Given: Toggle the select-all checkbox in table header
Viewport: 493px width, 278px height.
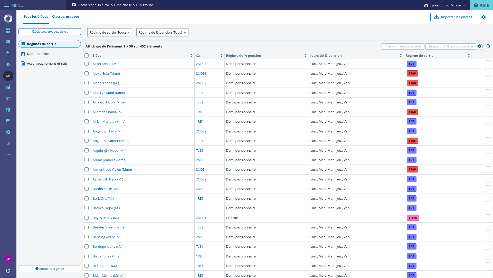Looking at the screenshot, I should click(87, 55).
